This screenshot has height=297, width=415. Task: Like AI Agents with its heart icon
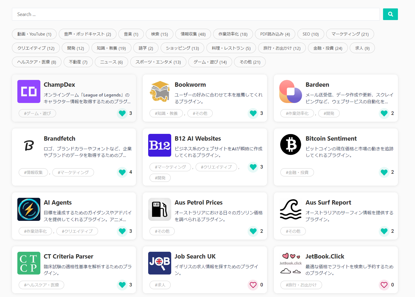click(122, 231)
